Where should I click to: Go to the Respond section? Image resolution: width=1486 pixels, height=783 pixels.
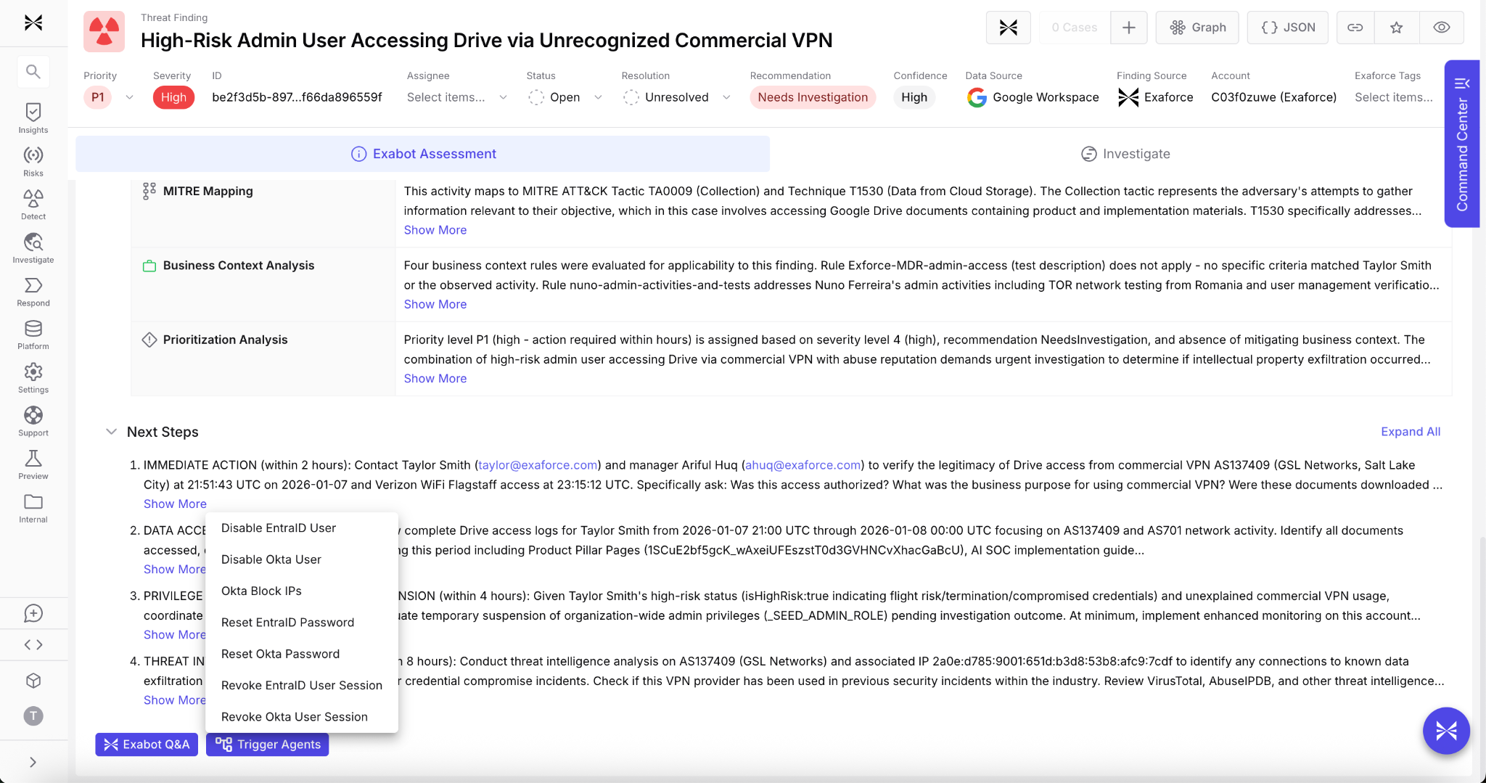click(x=33, y=292)
